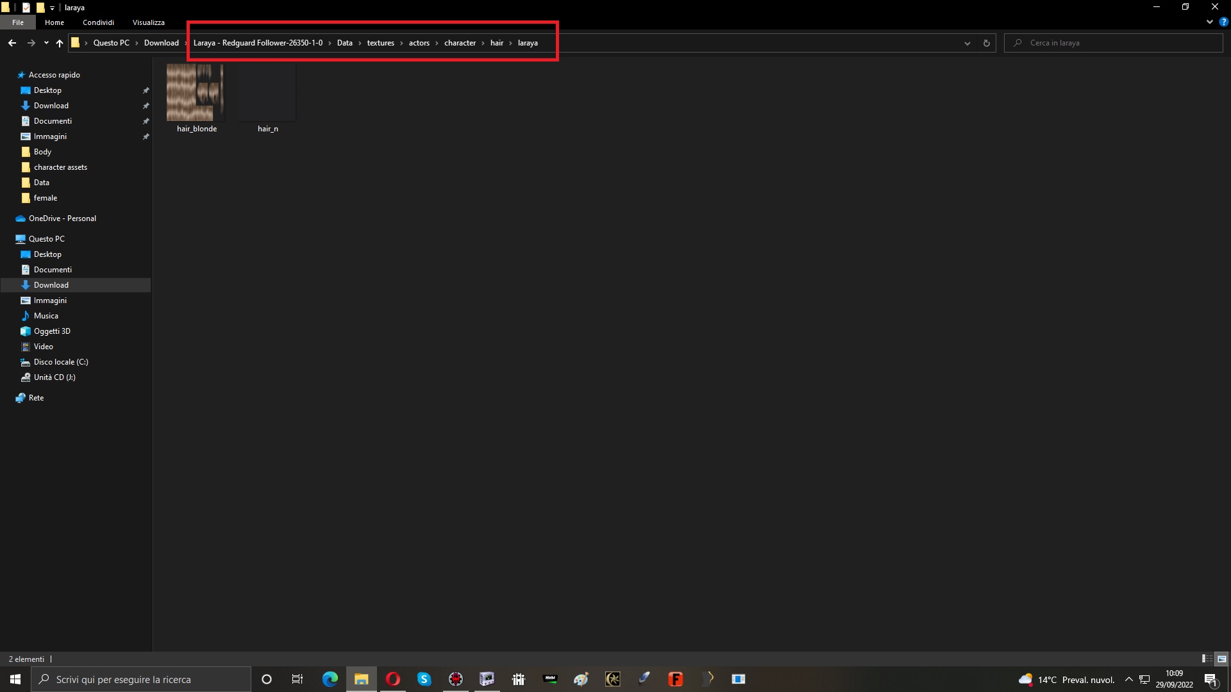
Task: Open the NMM mod manager taskbar icon
Action: coord(550,679)
